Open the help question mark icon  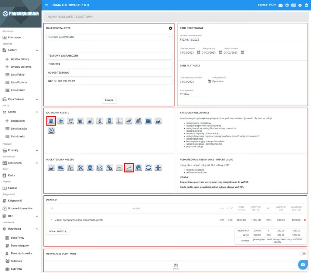pyautogui.click(x=287, y=5)
